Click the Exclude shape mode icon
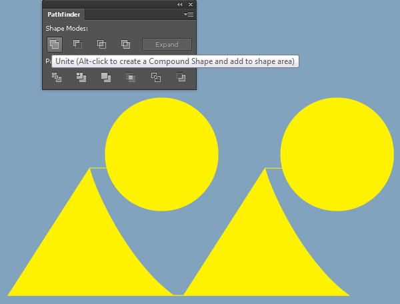This screenshot has height=304, width=400. click(125, 44)
